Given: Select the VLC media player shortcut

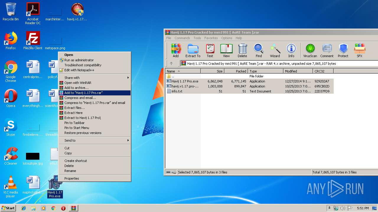Looking at the screenshot, I should click(11, 187).
